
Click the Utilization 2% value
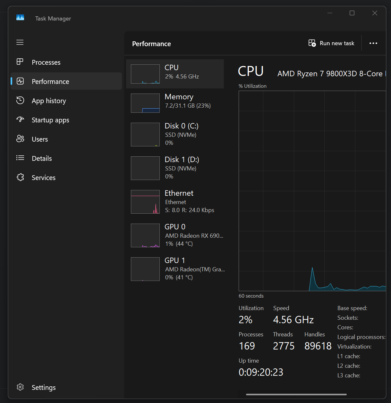(246, 320)
